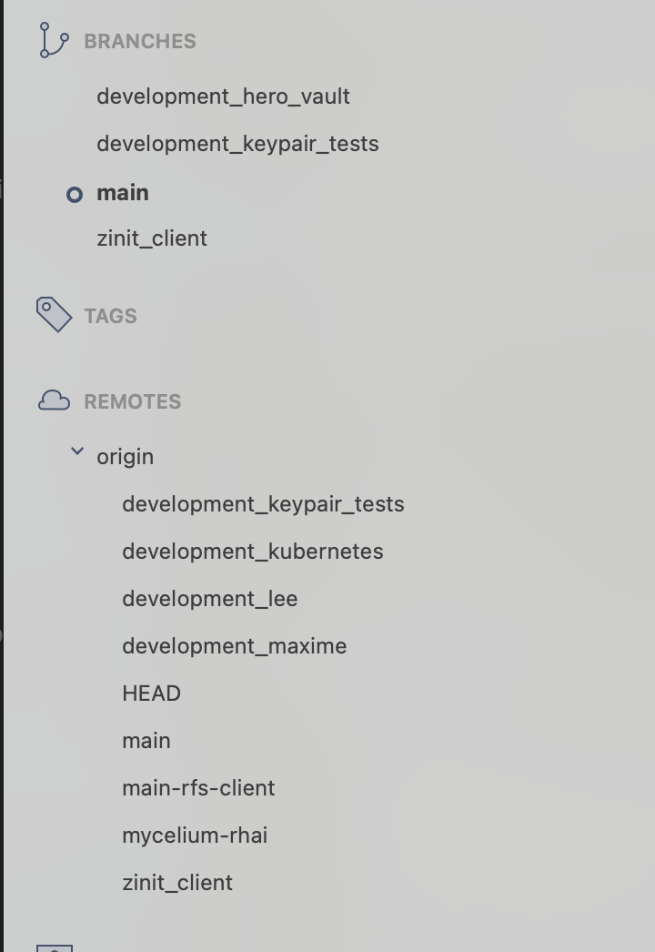This screenshot has width=655, height=952.
Task: Click the Remotes cloud icon
Action: (54, 400)
